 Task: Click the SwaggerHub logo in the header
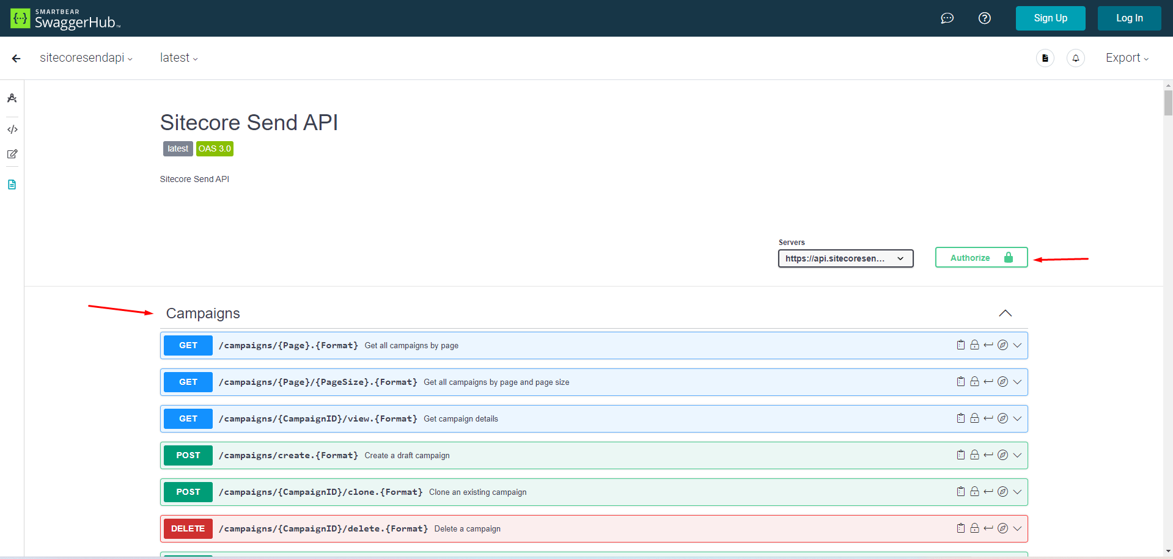pyautogui.click(x=65, y=18)
